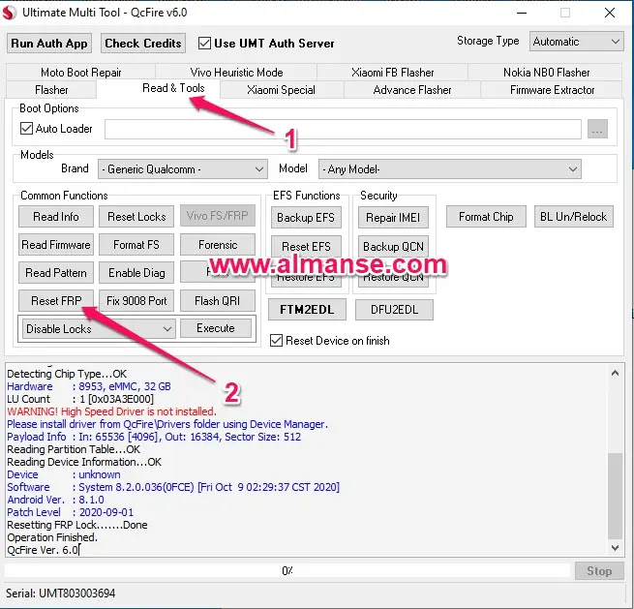Click Execute button
The image size is (634, 609).
(x=216, y=328)
